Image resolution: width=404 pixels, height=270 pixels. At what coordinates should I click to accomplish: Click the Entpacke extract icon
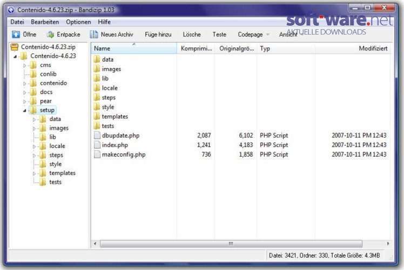click(50, 34)
